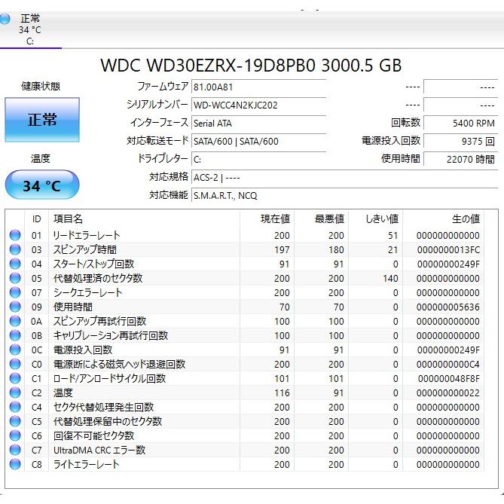Click the features field S.M.A.R.T., NCQ
This screenshot has height=504, width=504.
[x=344, y=195]
